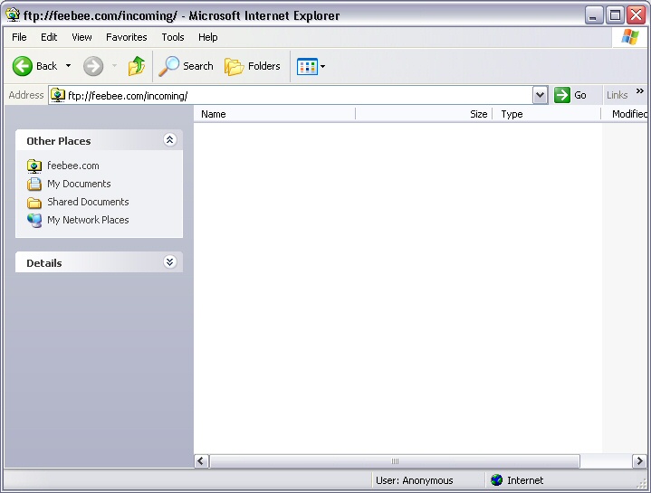Click the green Go button

coord(571,95)
